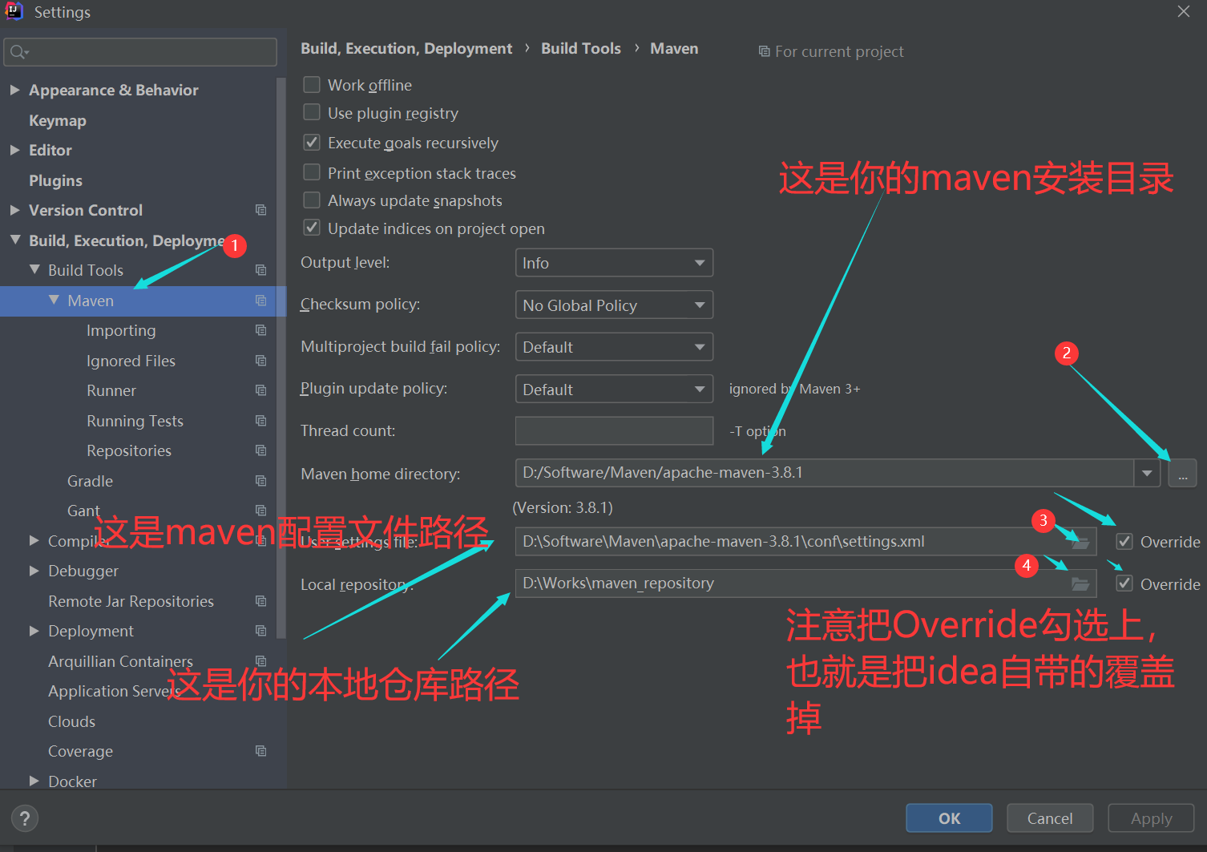This screenshot has height=852, width=1207.
Task: Select Keymap in settings tree
Action: pos(58,120)
